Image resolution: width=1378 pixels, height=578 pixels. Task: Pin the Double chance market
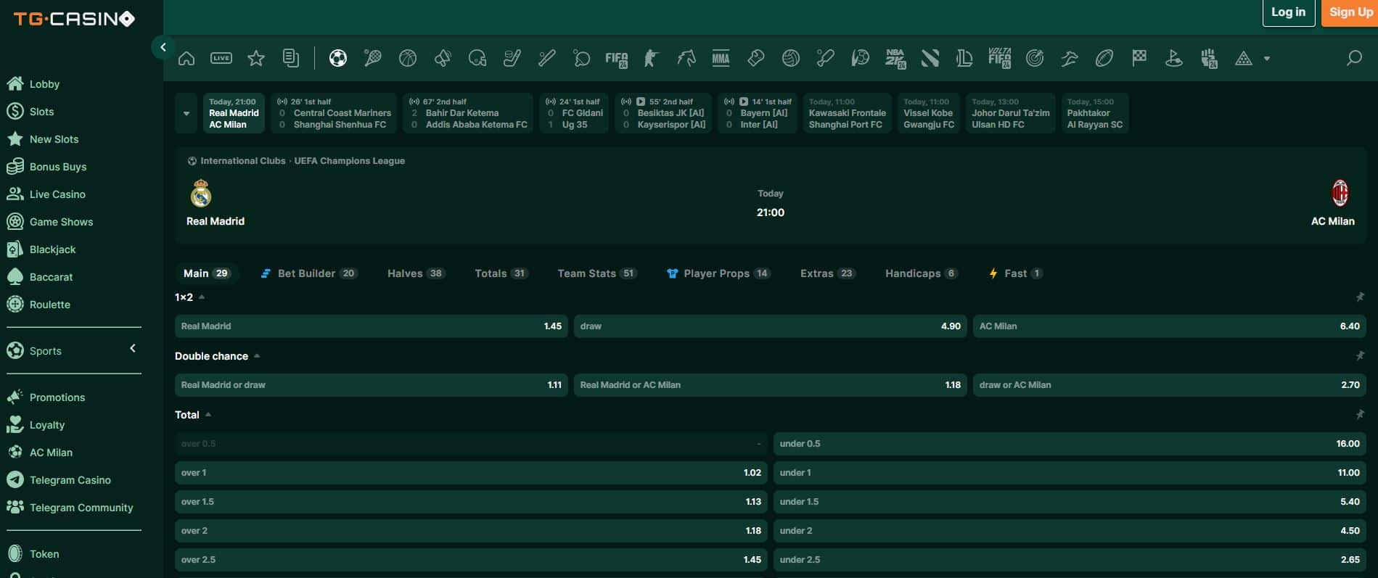point(1360,355)
